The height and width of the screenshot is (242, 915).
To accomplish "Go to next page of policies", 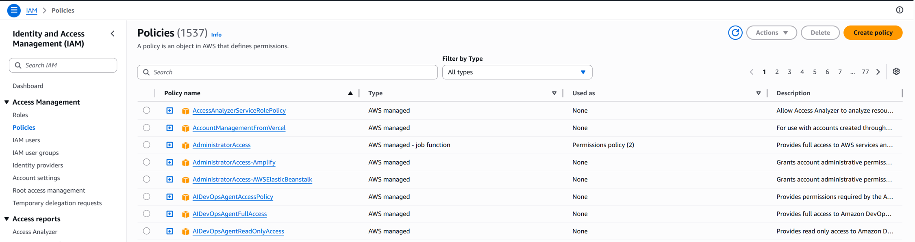I will pyautogui.click(x=878, y=72).
